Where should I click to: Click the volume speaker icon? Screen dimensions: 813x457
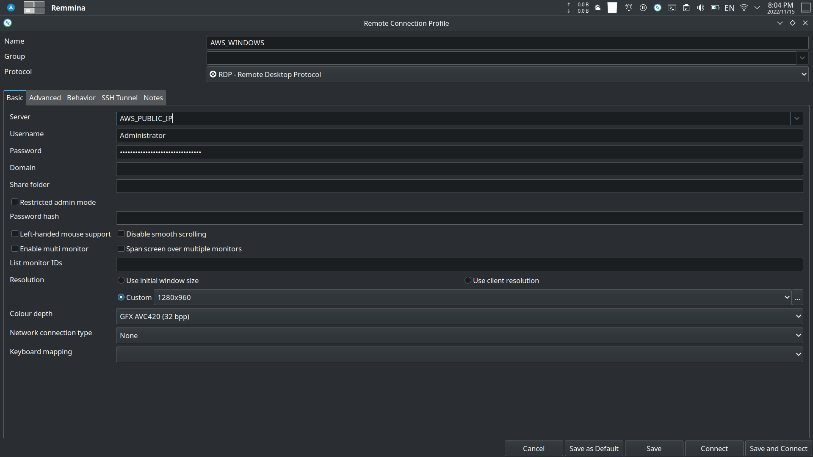[x=701, y=8]
